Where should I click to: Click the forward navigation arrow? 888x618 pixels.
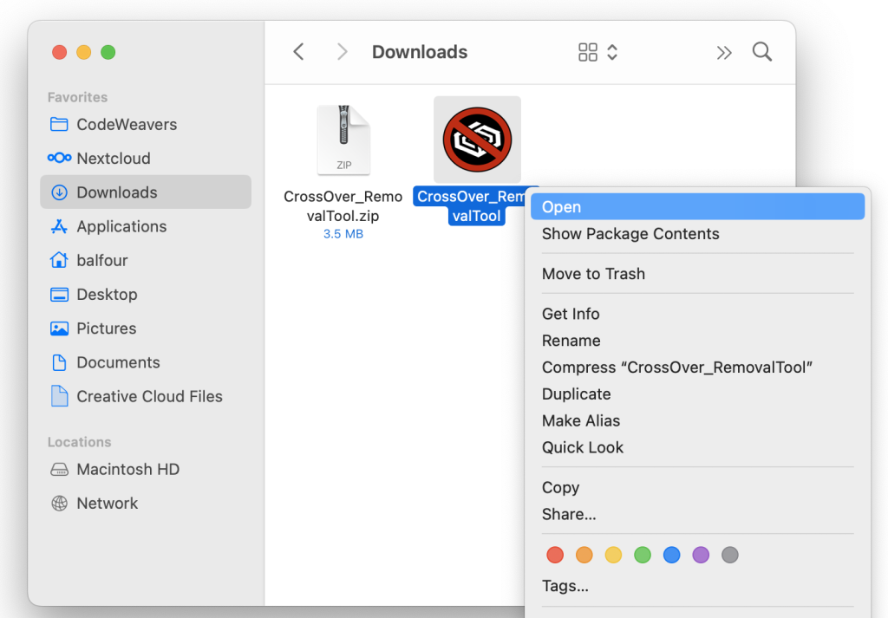click(343, 52)
